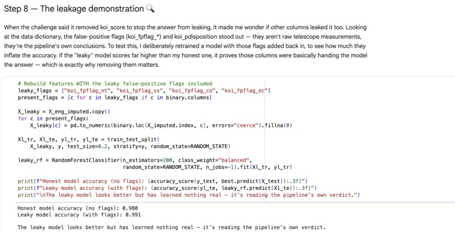Click the string "koi_fpflag_ec" in the code

pos(244,90)
